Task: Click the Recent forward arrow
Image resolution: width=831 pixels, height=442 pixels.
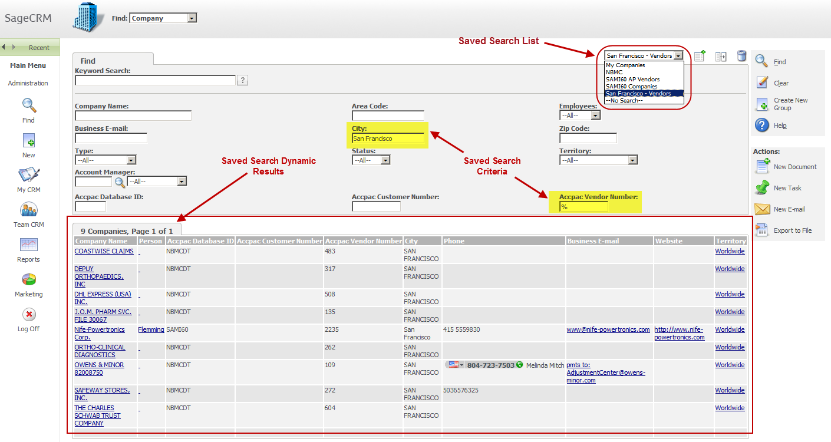Action: pyautogui.click(x=14, y=47)
